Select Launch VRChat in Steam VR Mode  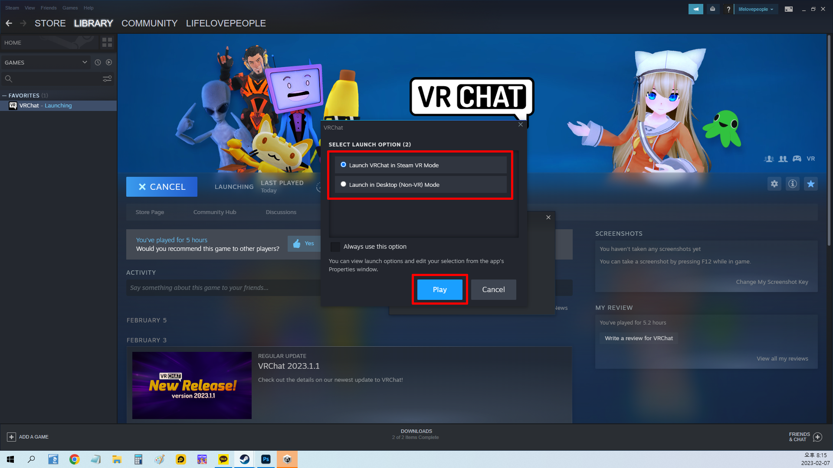420,165
